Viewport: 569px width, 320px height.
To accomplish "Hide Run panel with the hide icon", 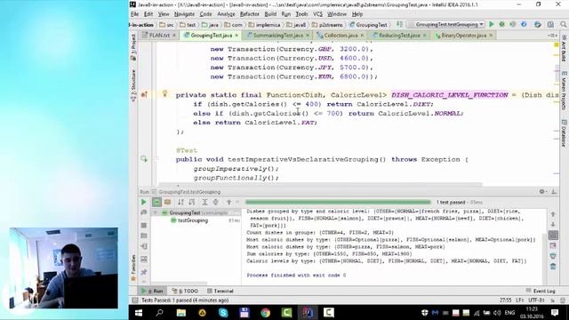I will (554, 192).
